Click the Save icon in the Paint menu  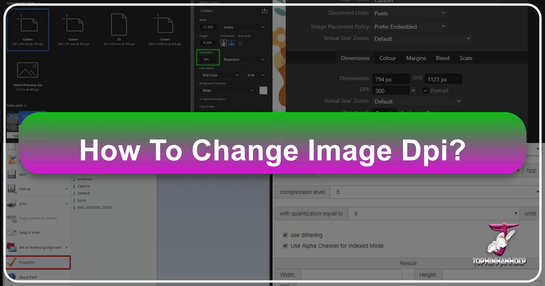click(10, 174)
